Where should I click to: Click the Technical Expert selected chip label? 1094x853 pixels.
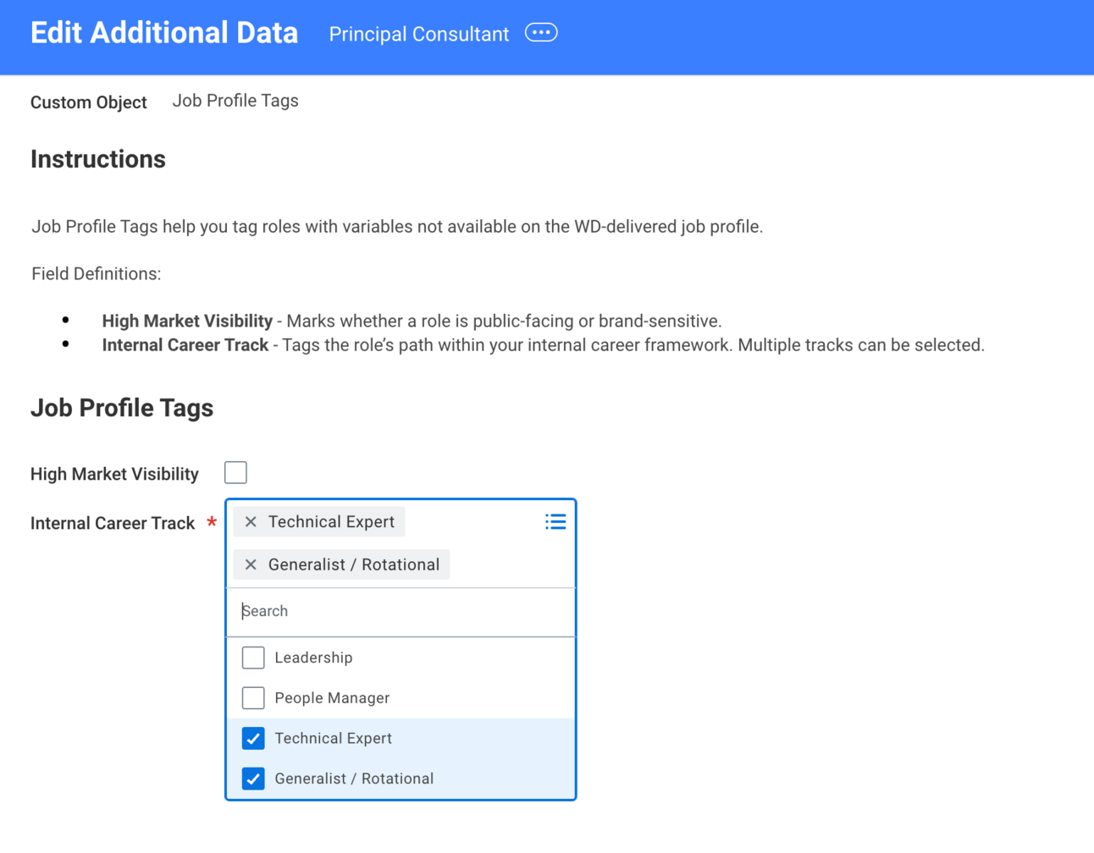pyautogui.click(x=331, y=522)
